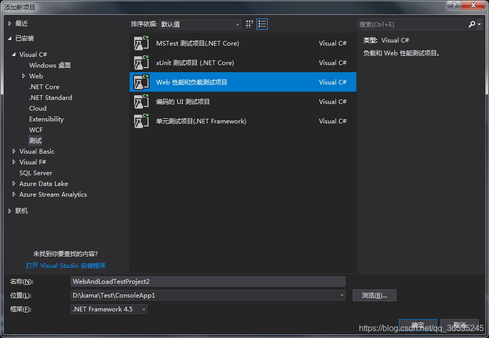The height and width of the screenshot is (338, 489).
Task: Expand the Azure Data Lake node
Action: tap(14, 183)
